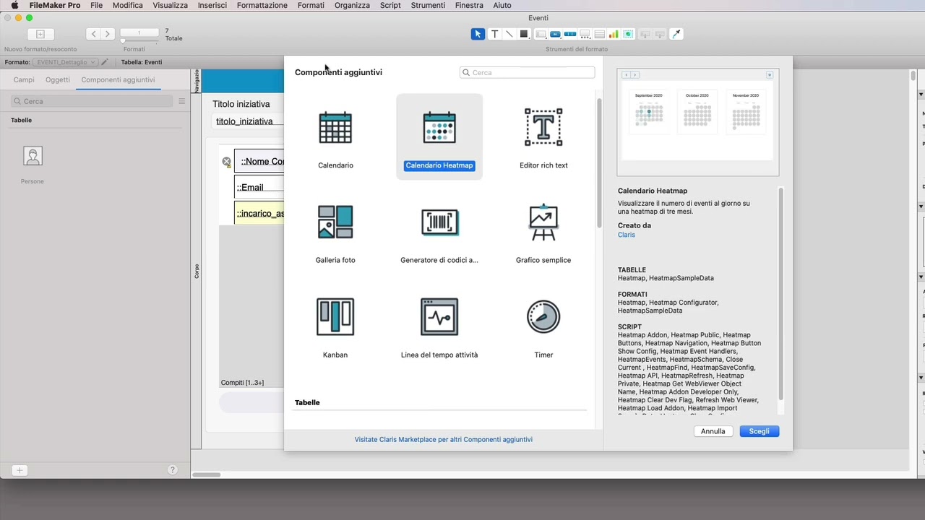Screen dimensions: 925x520
Task: Select the Portal tool
Action: 599,34
